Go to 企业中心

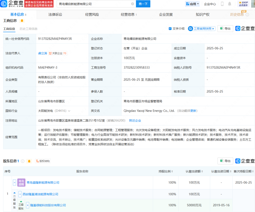[x=210, y=4]
